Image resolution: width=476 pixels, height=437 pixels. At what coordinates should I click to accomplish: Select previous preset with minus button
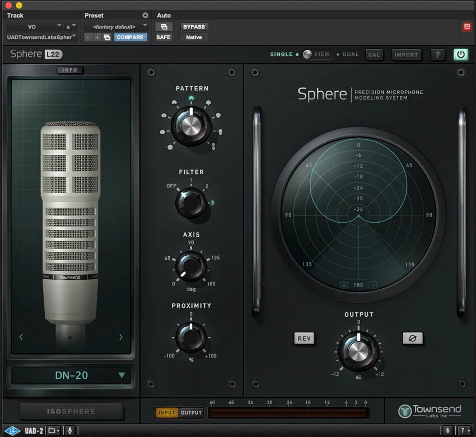click(x=88, y=37)
